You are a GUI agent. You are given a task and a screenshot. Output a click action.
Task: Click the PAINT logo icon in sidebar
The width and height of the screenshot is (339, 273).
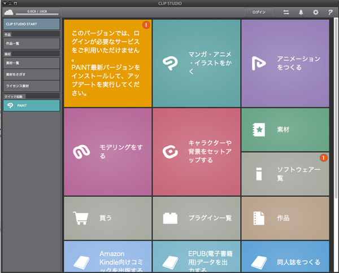pos(10,105)
